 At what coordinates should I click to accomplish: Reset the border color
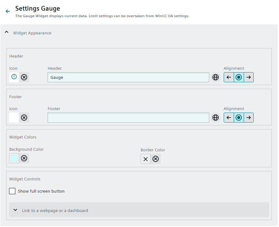156,159
